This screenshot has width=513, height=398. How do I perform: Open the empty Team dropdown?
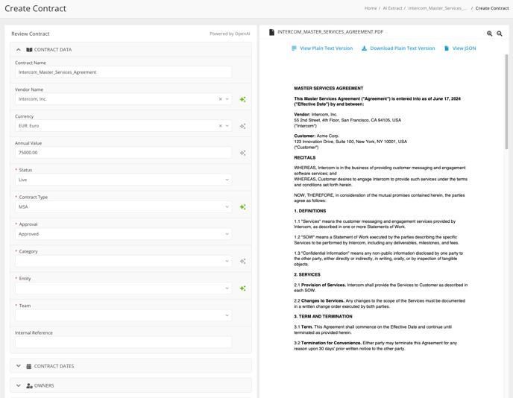(123, 315)
